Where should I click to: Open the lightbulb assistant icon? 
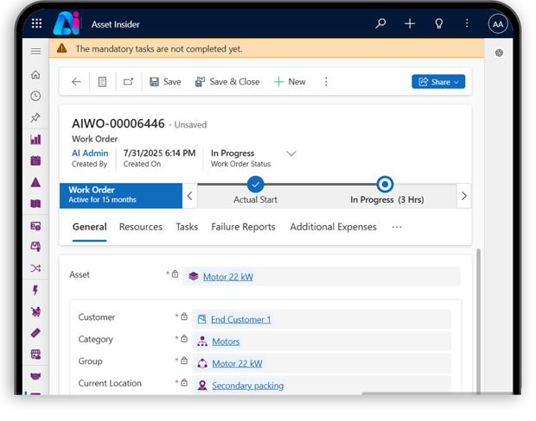pos(438,23)
